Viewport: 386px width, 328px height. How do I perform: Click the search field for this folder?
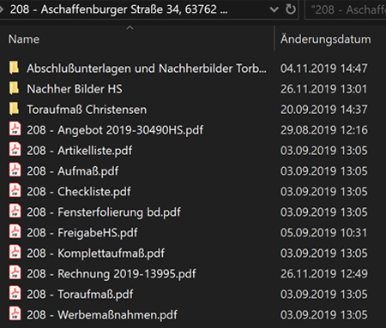tap(346, 9)
